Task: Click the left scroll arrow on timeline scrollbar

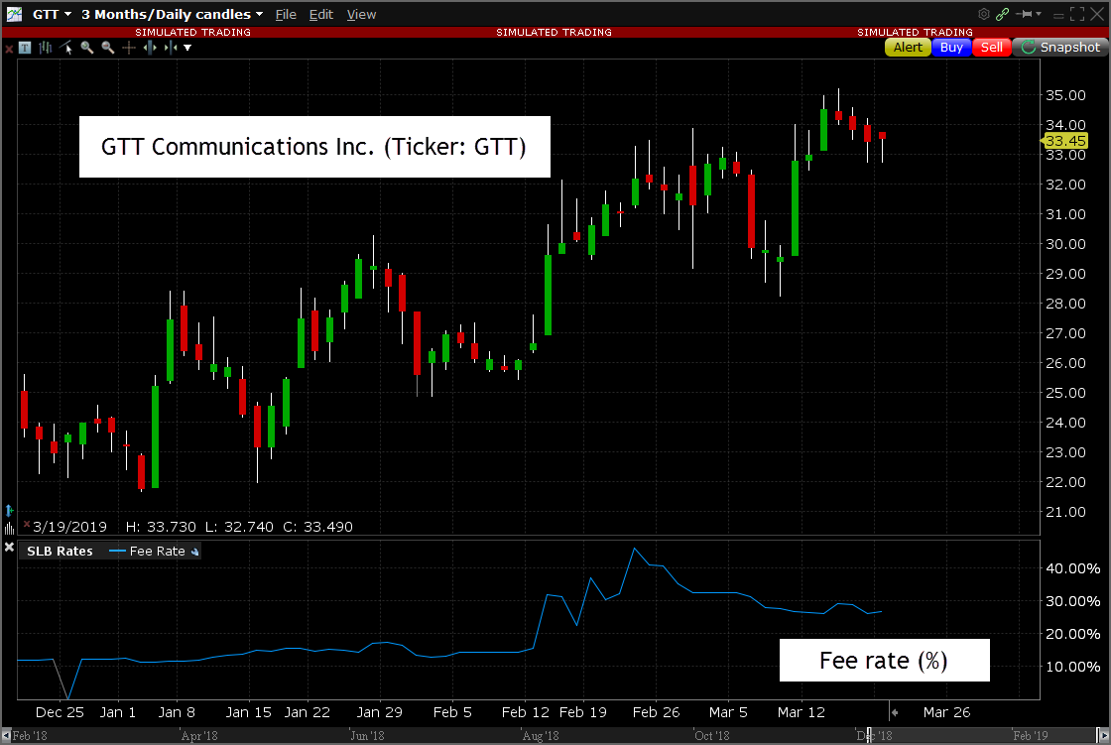Action: pyautogui.click(x=6, y=736)
